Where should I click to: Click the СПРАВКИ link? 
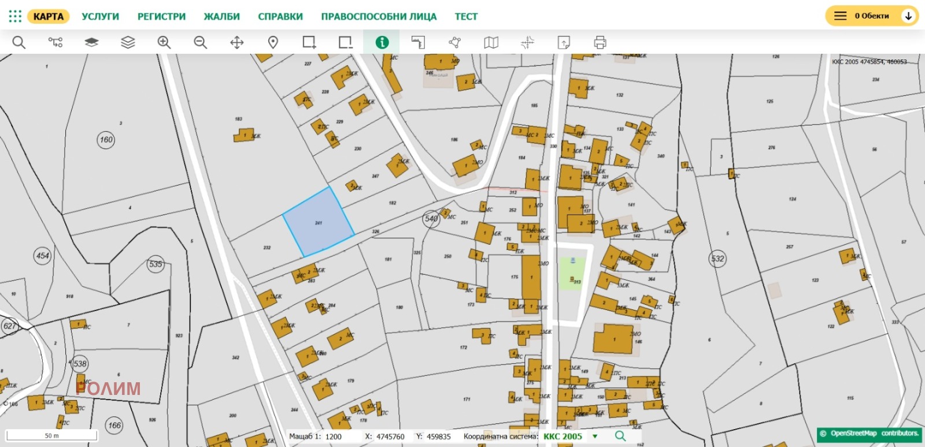click(280, 17)
